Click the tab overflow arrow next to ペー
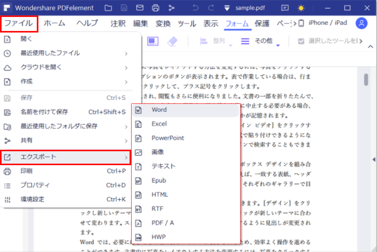The width and height of the screenshot is (377, 252). click(x=295, y=23)
